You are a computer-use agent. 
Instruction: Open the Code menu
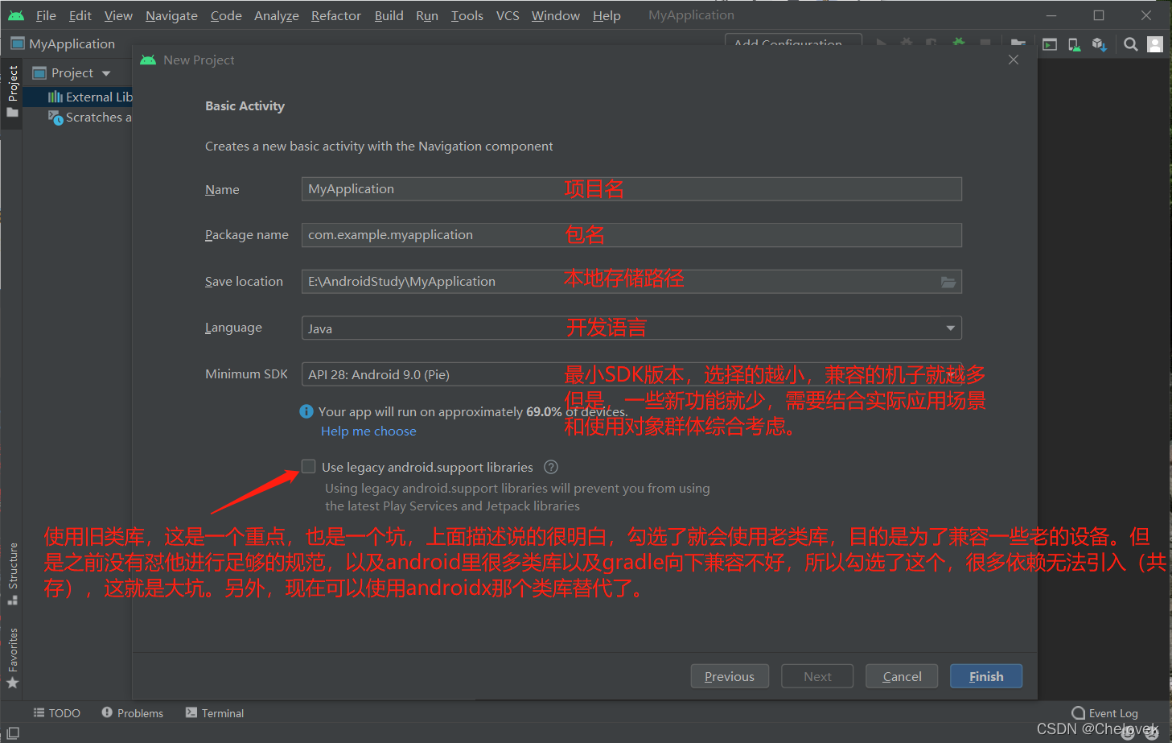pyautogui.click(x=226, y=15)
